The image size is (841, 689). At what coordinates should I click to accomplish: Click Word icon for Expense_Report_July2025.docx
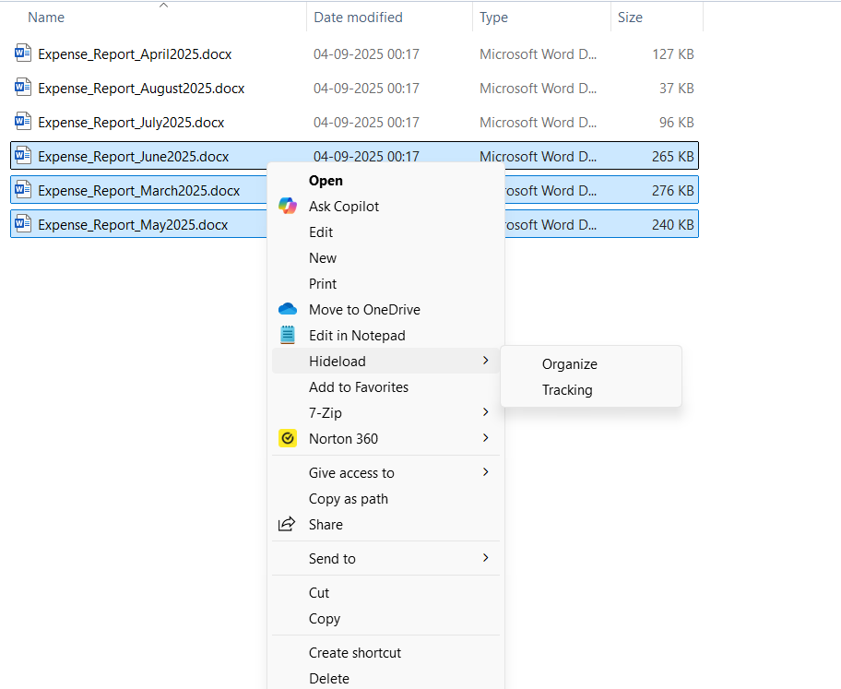[x=23, y=123]
